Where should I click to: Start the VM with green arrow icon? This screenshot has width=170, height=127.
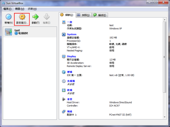click(35, 17)
